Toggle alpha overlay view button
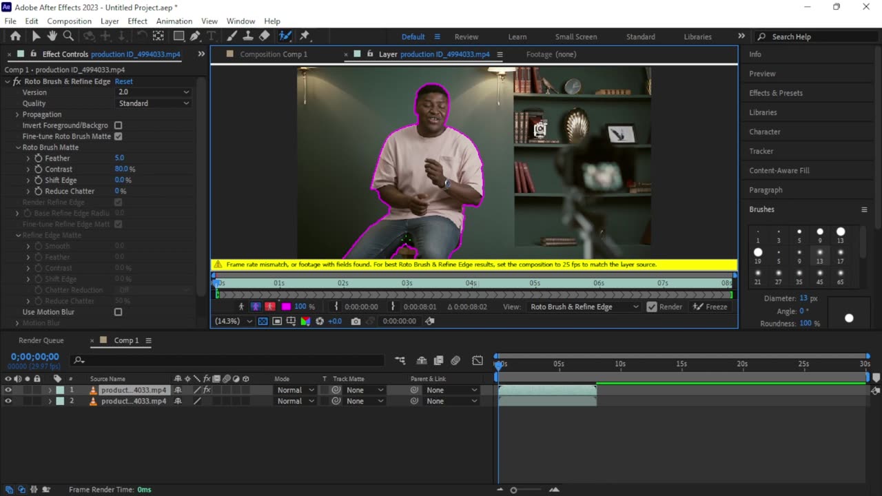This screenshot has width=882, height=496. point(270,307)
